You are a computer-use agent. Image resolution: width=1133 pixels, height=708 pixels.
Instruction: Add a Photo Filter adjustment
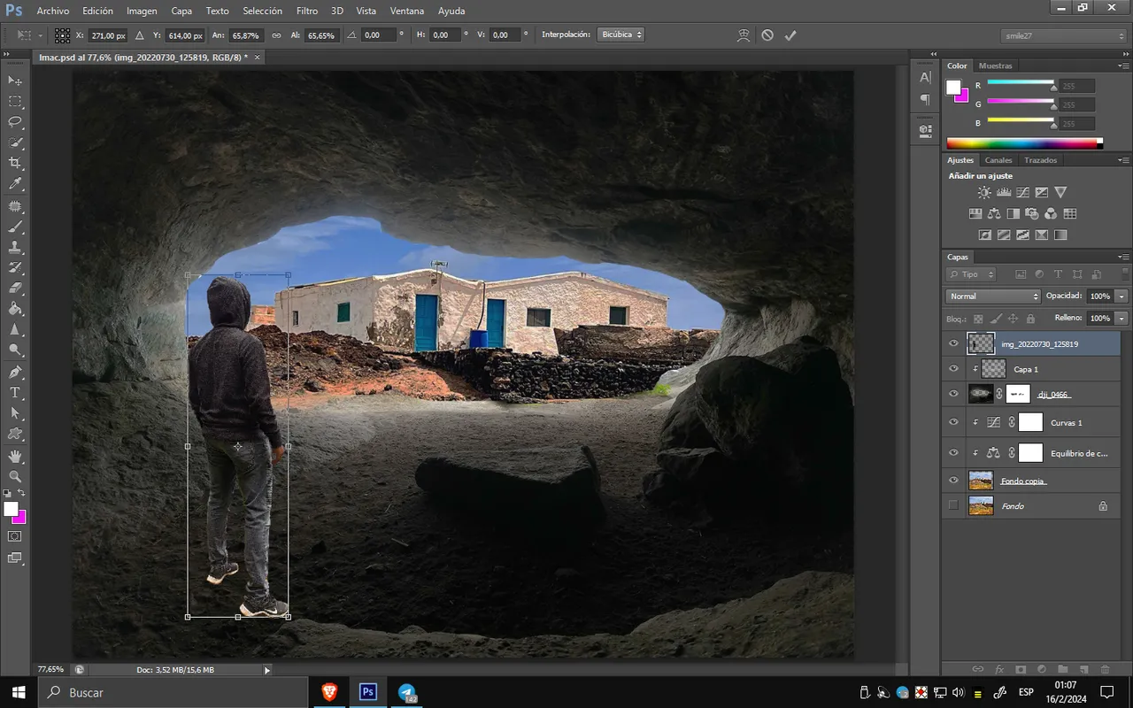tap(1032, 213)
